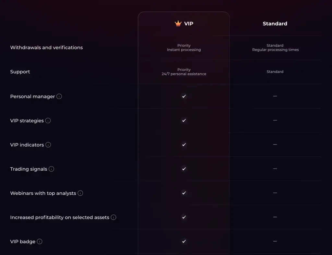
Task: Select the Trading signals VIP checkmark
Action: pos(184,169)
